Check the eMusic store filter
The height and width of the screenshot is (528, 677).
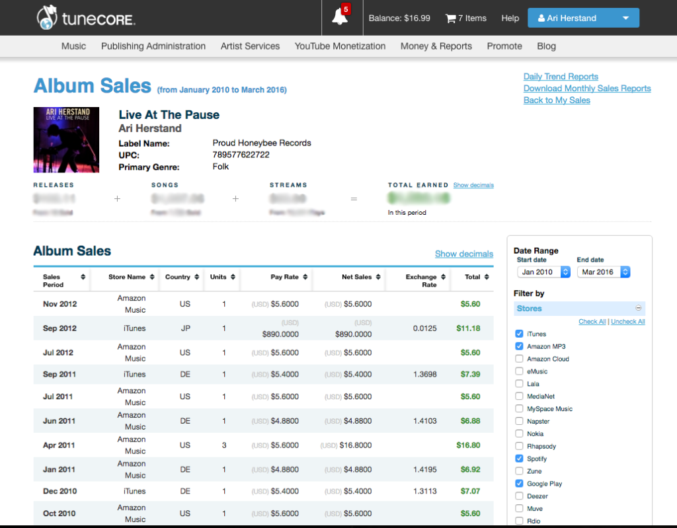click(x=519, y=371)
